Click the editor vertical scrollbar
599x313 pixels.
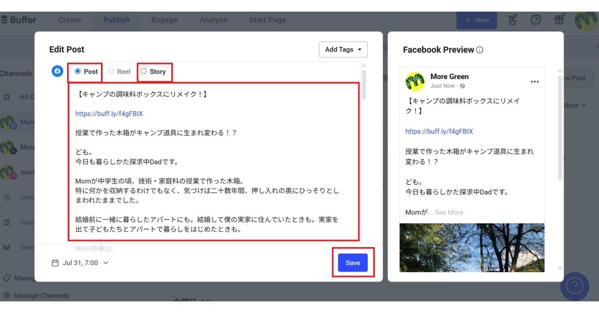click(364, 85)
